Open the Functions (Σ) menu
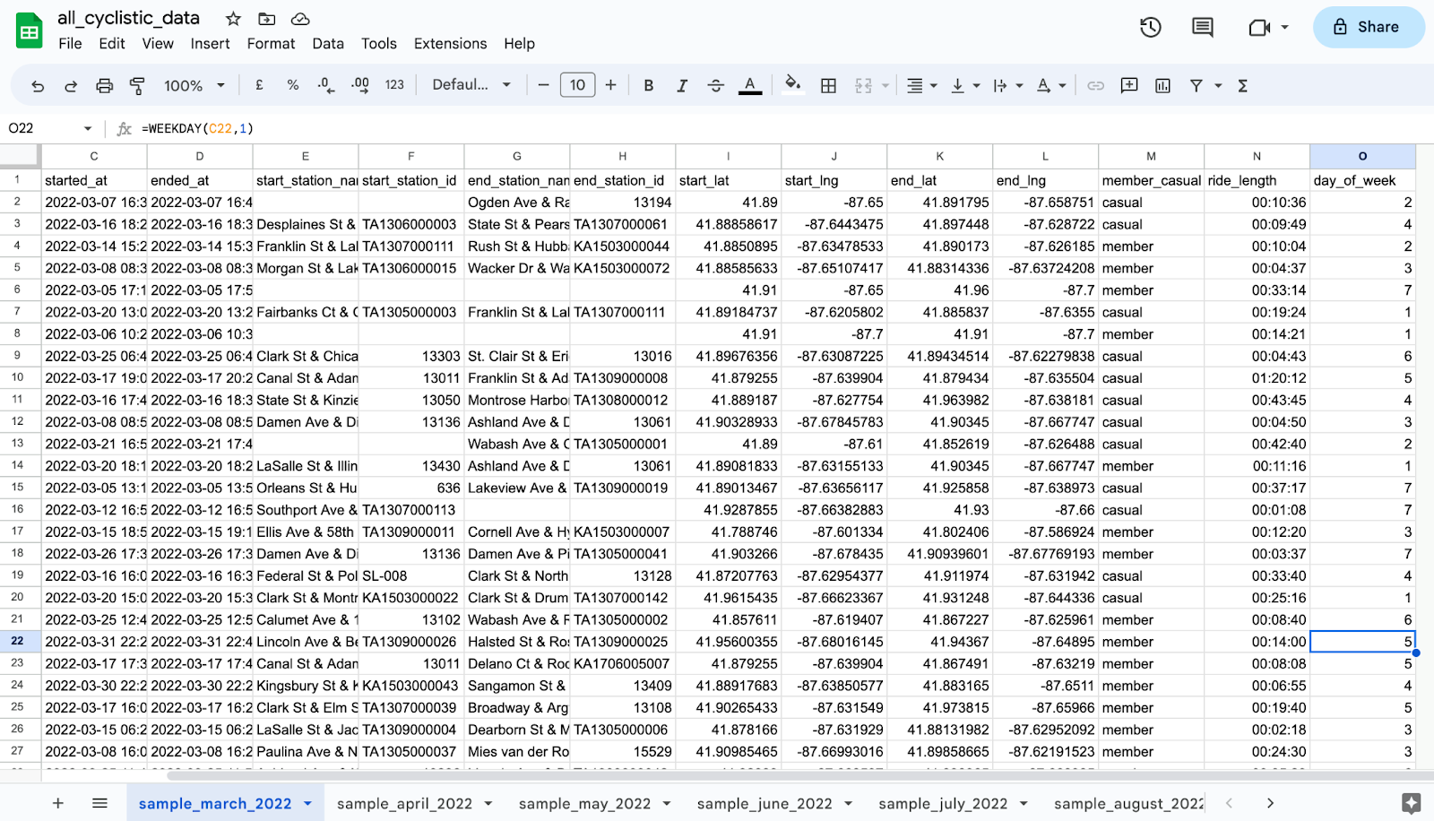 pos(1242,84)
